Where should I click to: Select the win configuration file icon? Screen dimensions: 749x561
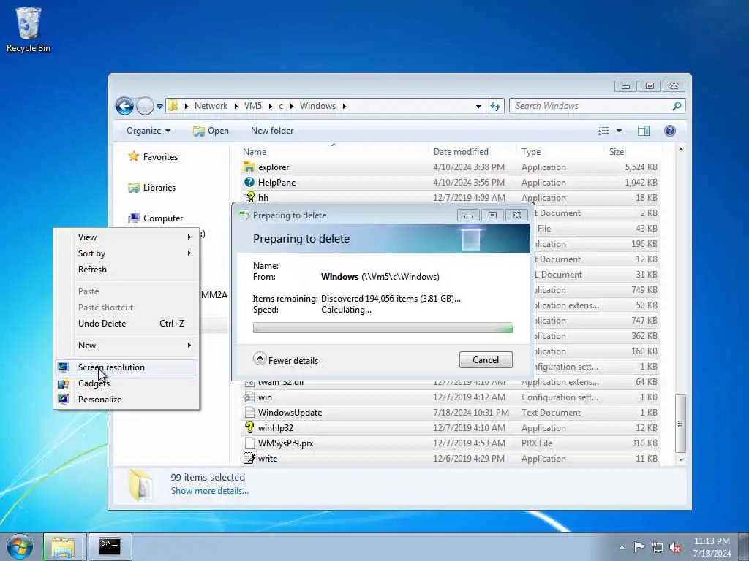tap(249, 397)
